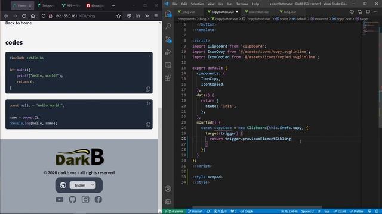The image size is (382, 214).
Task: Close the active Home tab in Firefox
Action: pos(30,5)
